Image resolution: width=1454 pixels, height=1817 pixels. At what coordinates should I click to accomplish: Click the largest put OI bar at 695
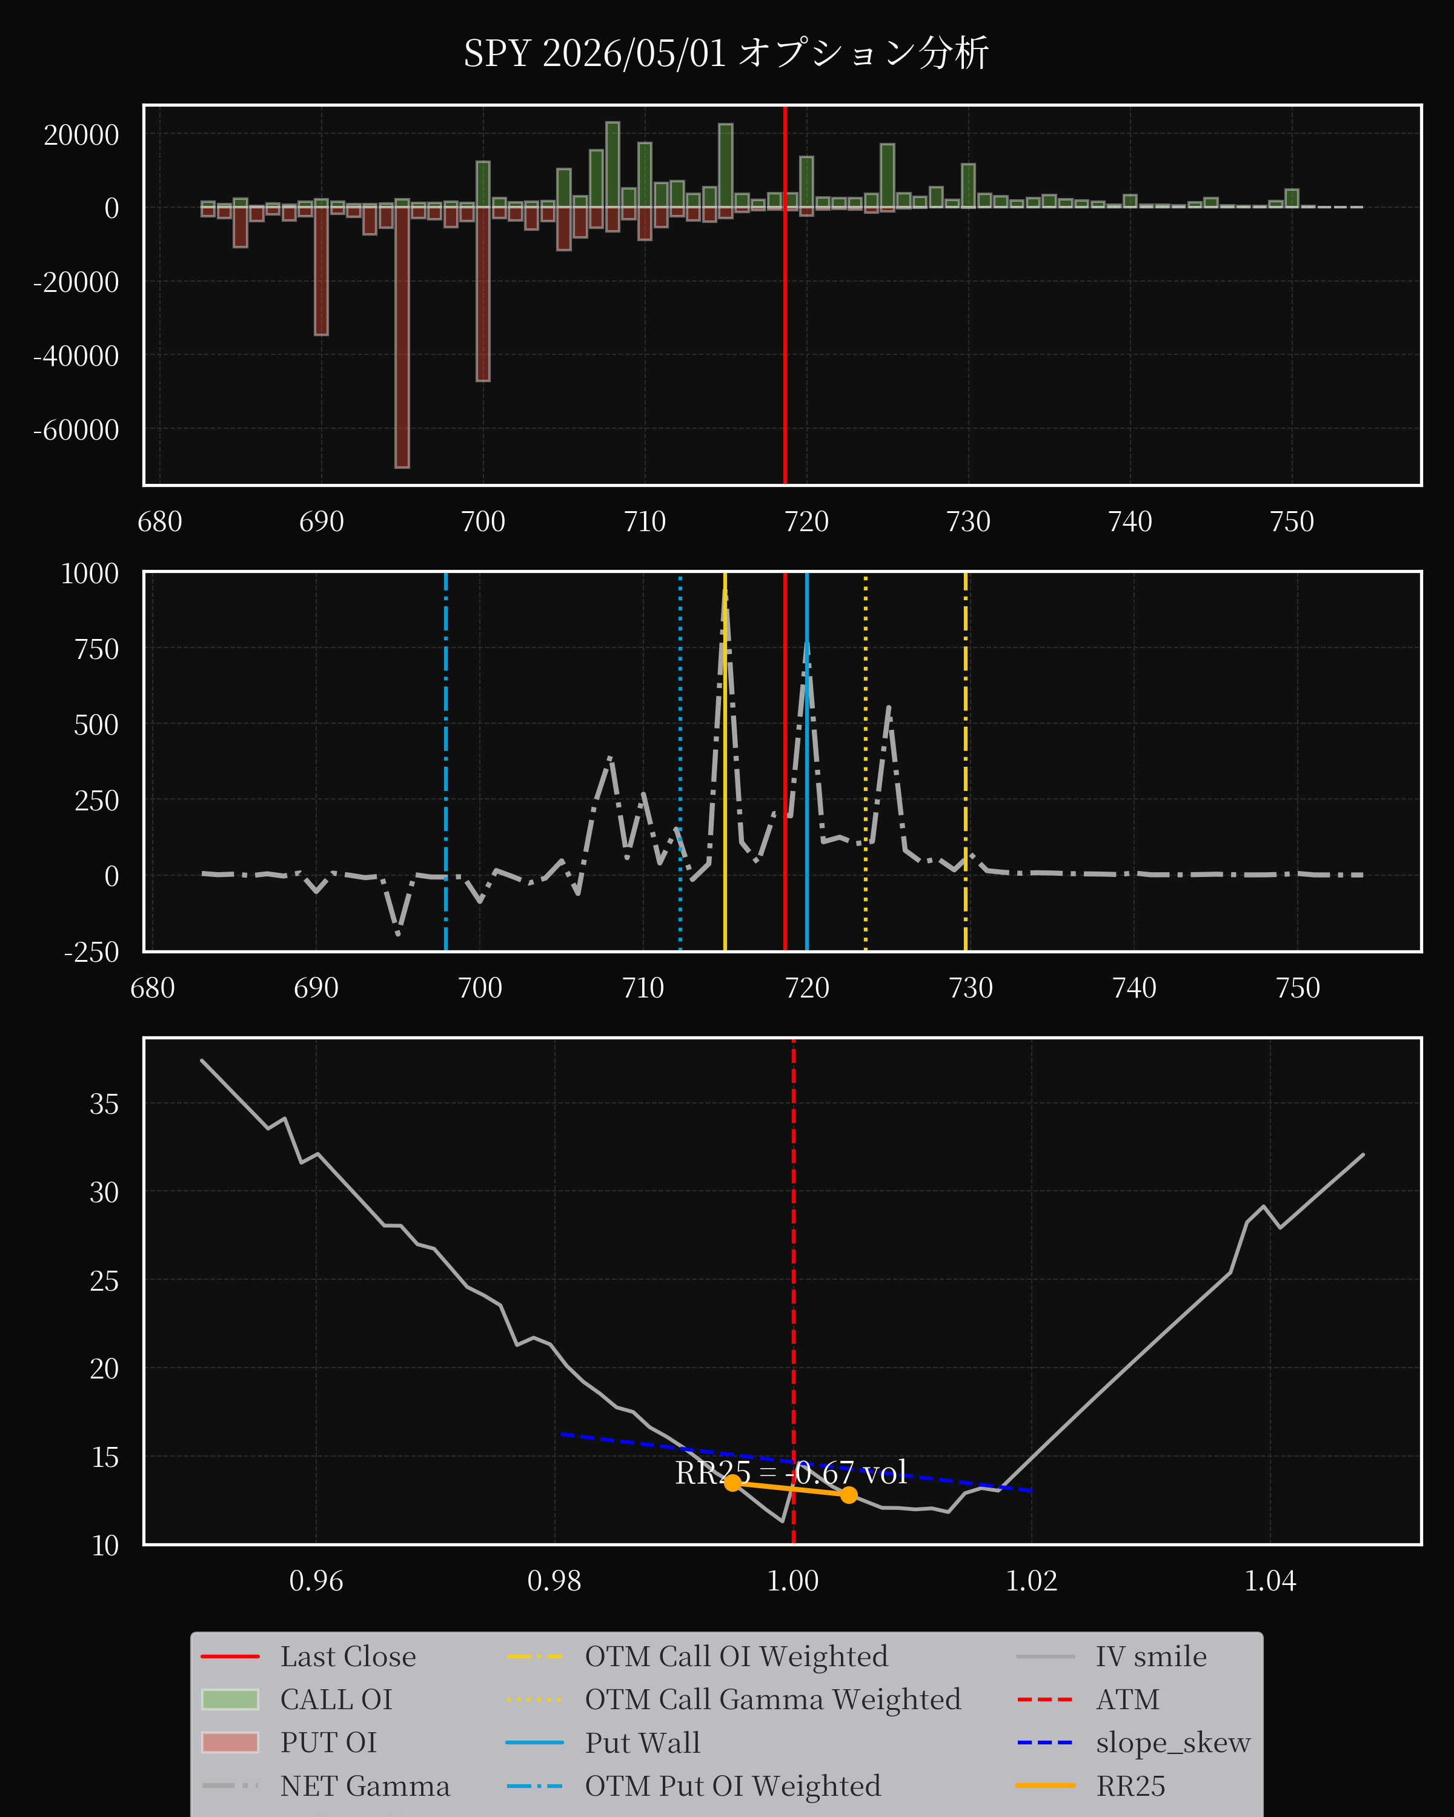[x=402, y=337]
